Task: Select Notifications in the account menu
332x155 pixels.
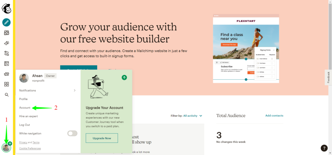Action: 28,91
